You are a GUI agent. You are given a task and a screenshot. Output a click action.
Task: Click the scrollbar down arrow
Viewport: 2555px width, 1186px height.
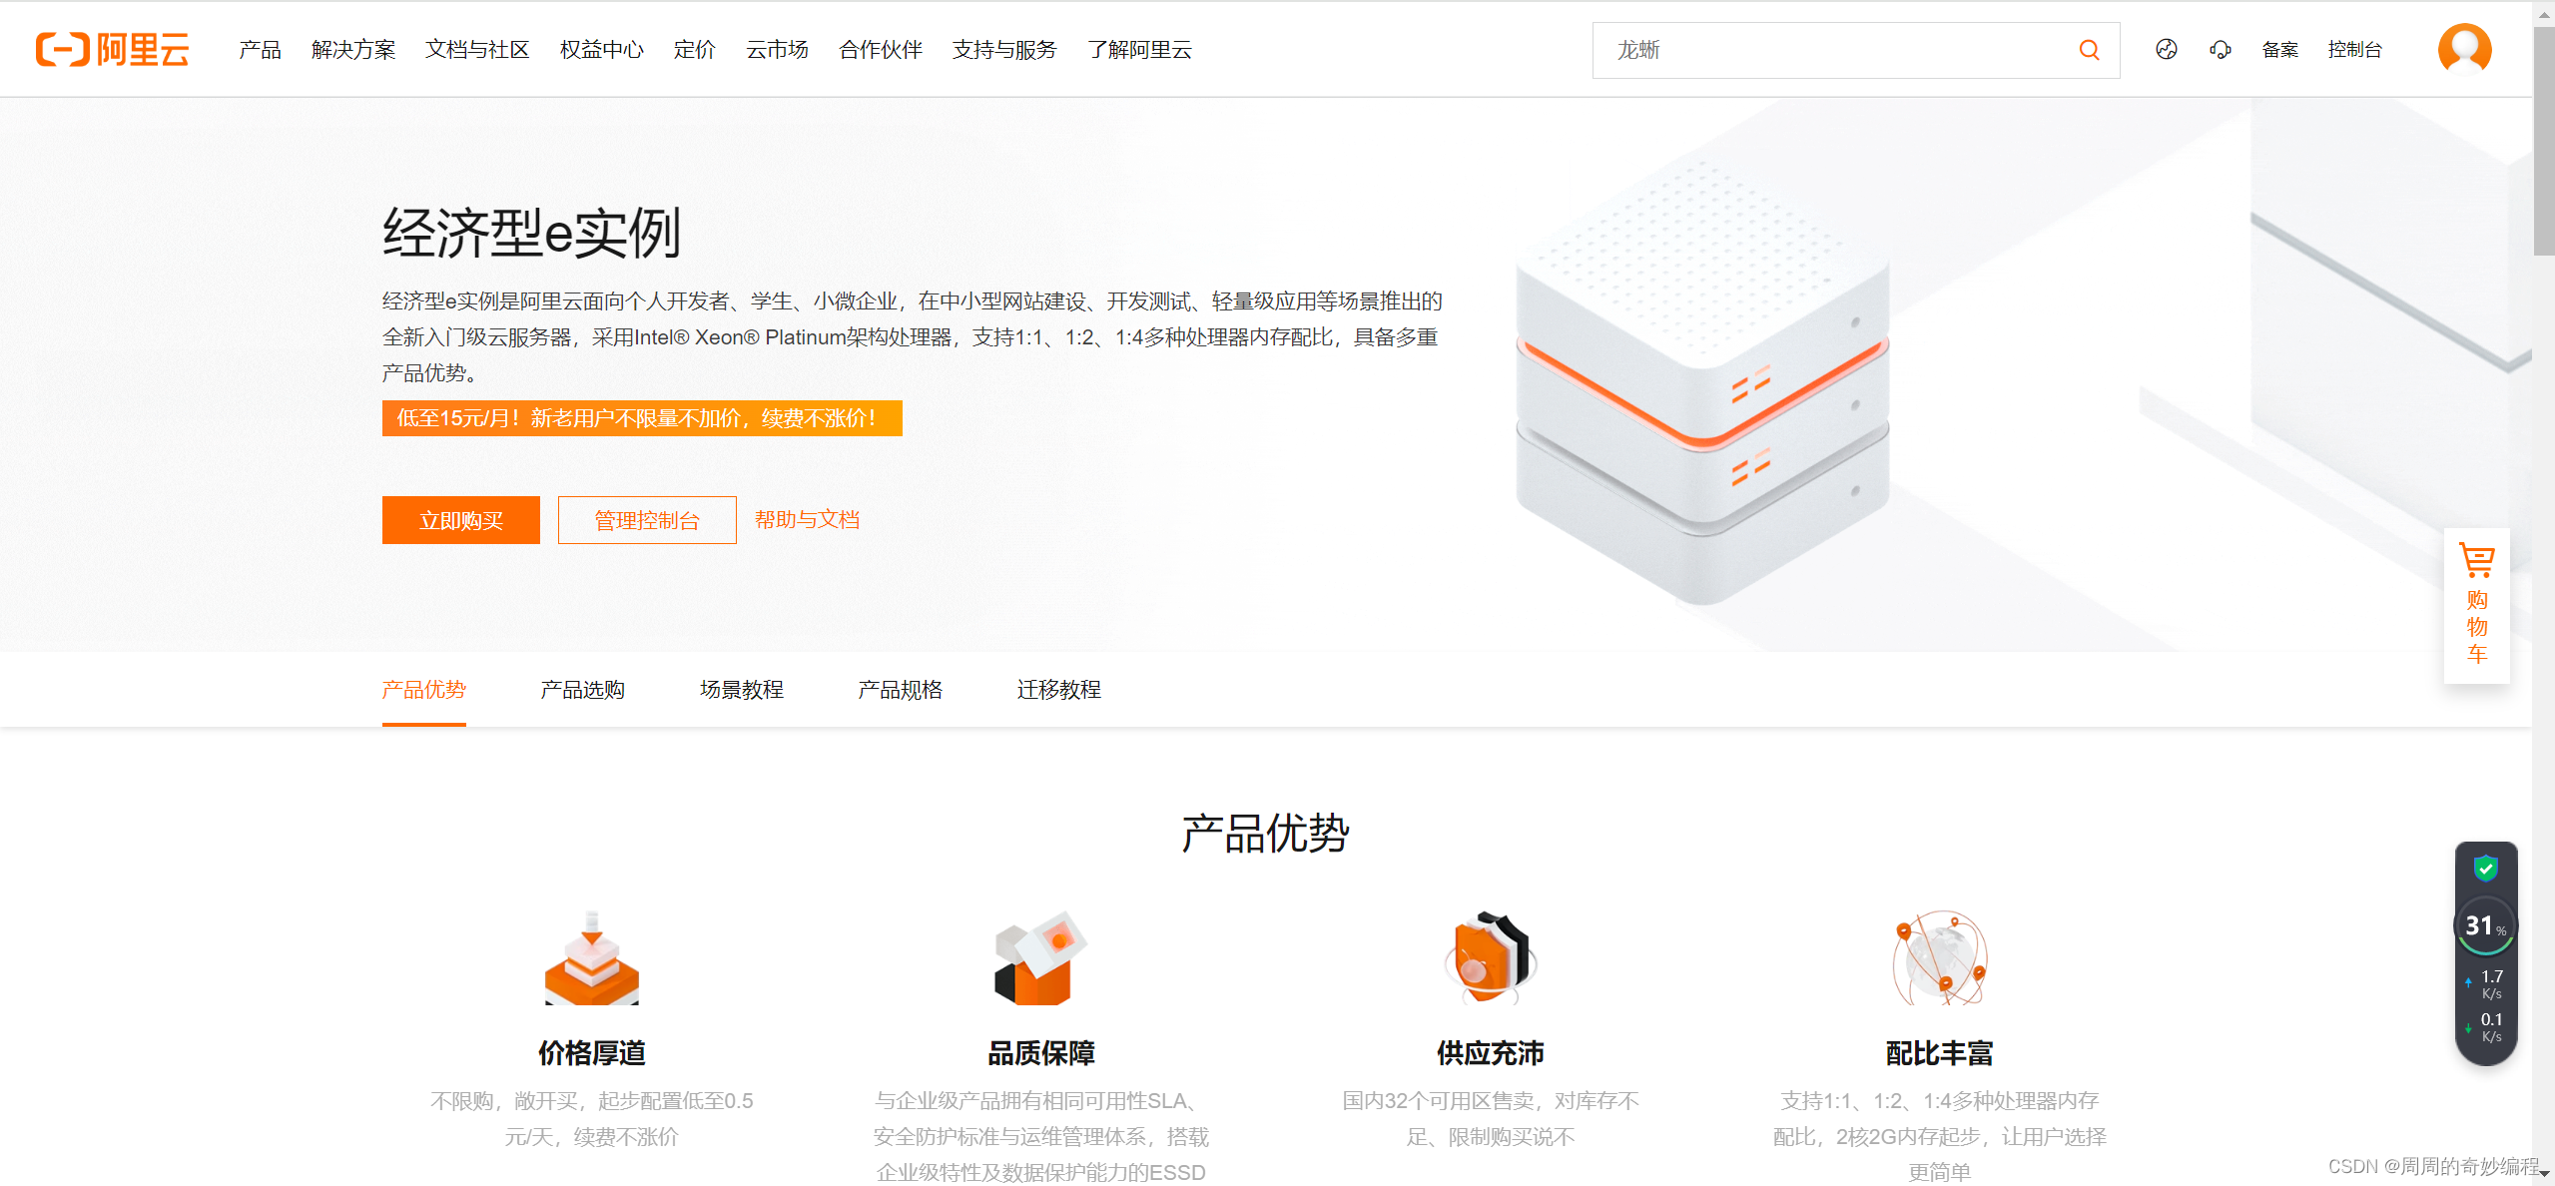coord(2544,1174)
